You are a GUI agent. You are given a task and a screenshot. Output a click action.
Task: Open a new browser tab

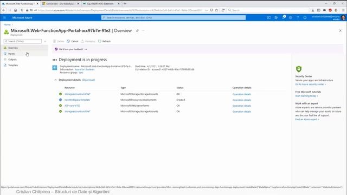click(x=125, y=4)
